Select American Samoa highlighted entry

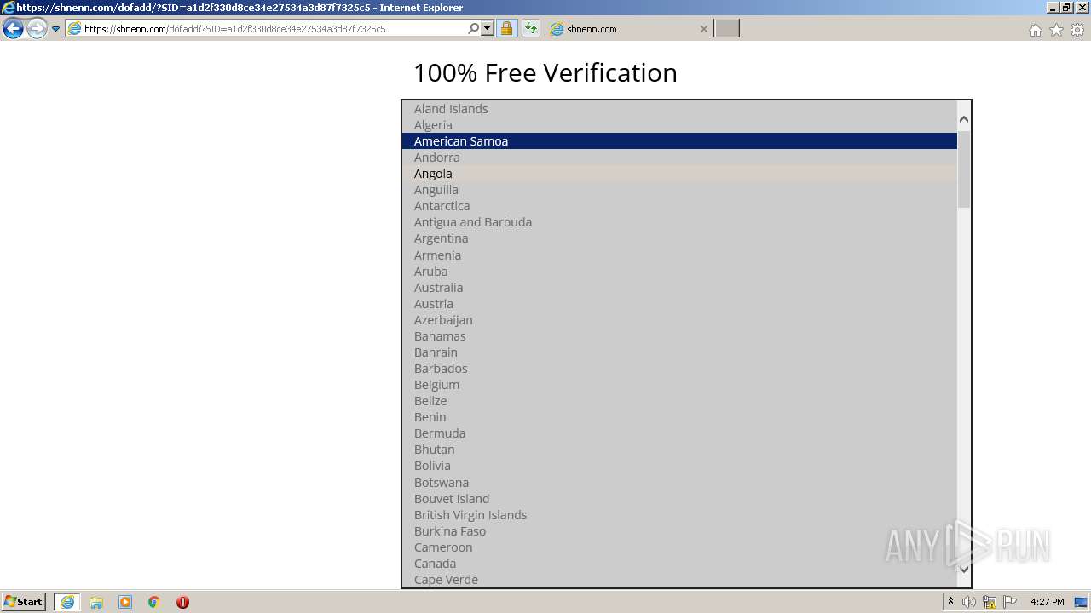point(679,141)
